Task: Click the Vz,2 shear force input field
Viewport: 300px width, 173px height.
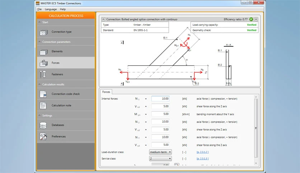Action: coord(160,129)
